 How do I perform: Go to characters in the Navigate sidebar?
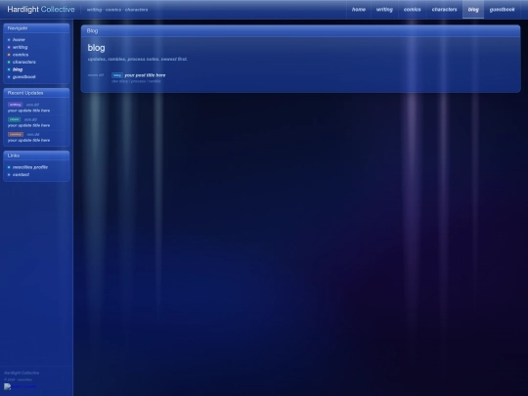tap(24, 62)
